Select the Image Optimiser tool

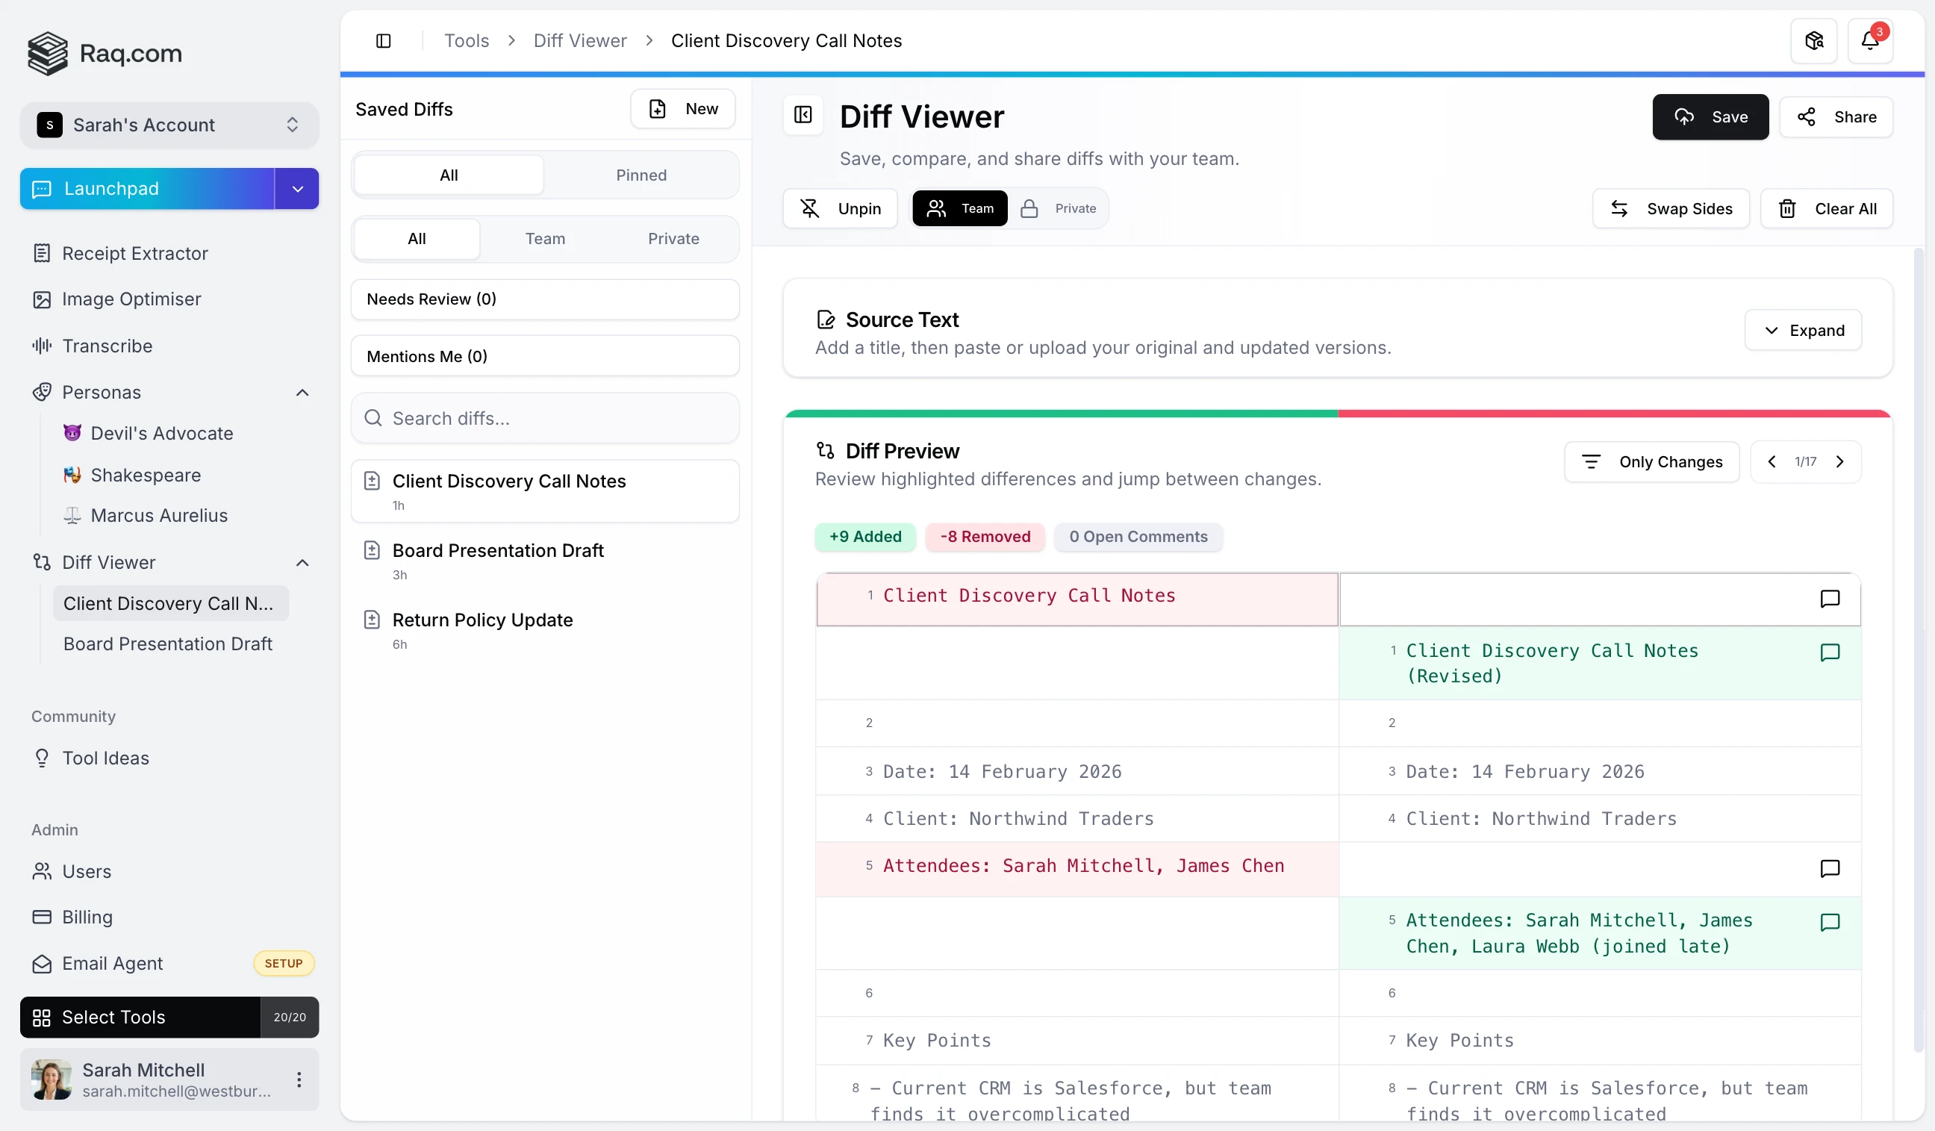click(x=131, y=299)
